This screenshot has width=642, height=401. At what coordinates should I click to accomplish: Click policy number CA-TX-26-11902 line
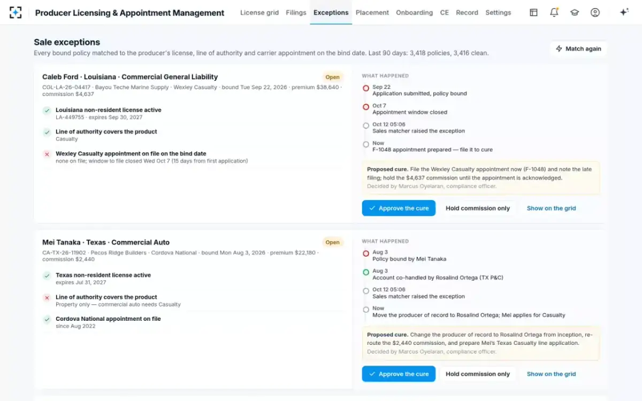(181, 256)
